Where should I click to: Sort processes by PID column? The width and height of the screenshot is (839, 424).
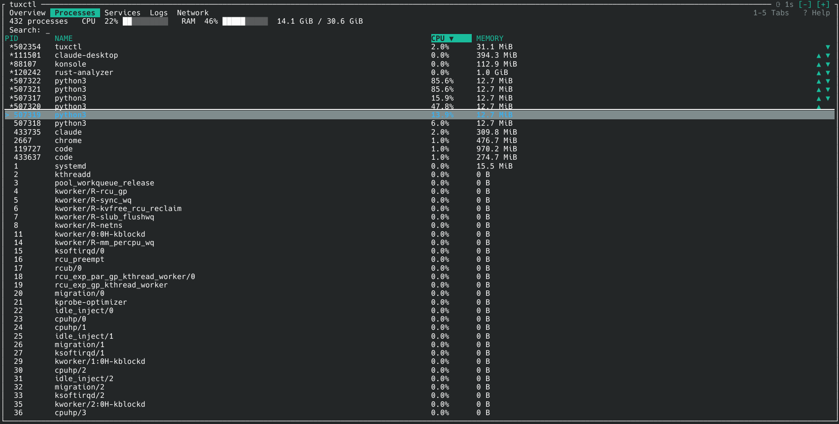pyautogui.click(x=11, y=38)
